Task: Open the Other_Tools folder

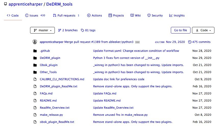Action: [x=48, y=72]
